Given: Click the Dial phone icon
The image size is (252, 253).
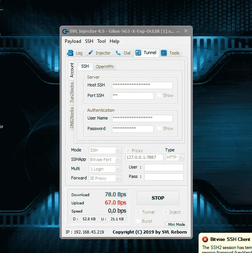Looking at the screenshot, I should pyautogui.click(x=118, y=53).
